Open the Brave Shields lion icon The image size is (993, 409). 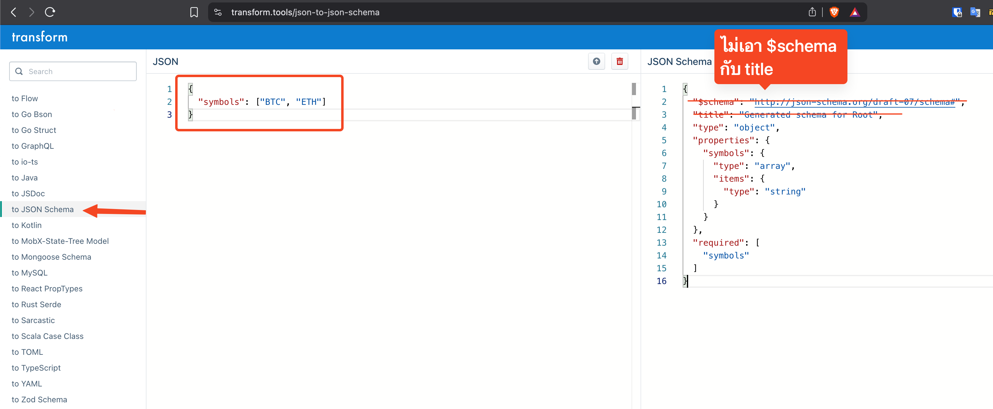[834, 12]
